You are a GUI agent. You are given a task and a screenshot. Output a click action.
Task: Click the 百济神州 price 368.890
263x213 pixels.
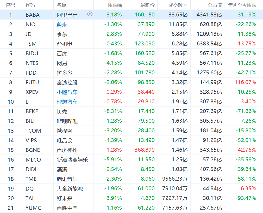(x=145, y=150)
